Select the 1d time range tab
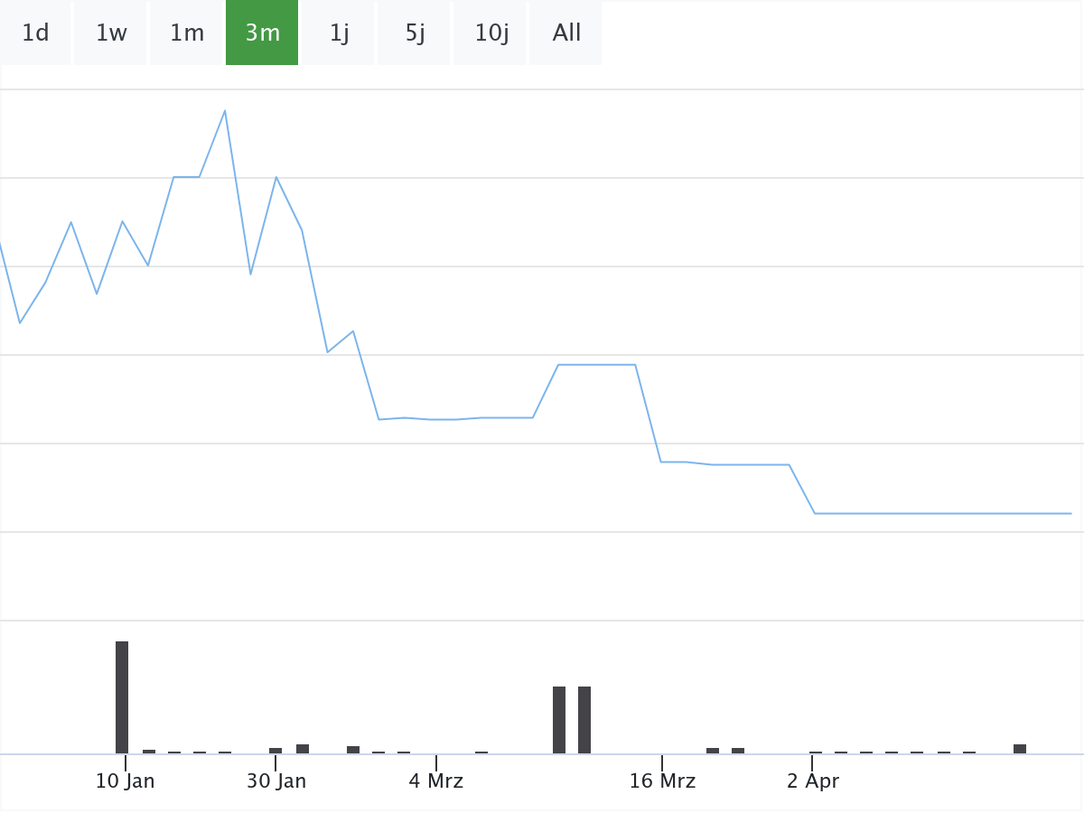This screenshot has width=1084, height=813. (x=35, y=33)
